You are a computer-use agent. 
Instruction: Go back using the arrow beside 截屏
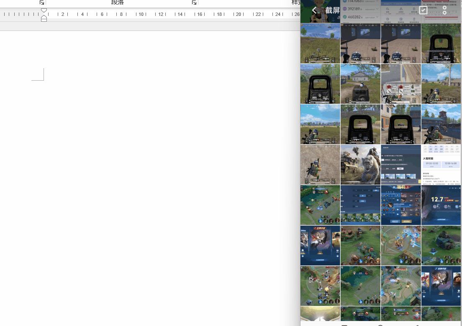coord(314,10)
